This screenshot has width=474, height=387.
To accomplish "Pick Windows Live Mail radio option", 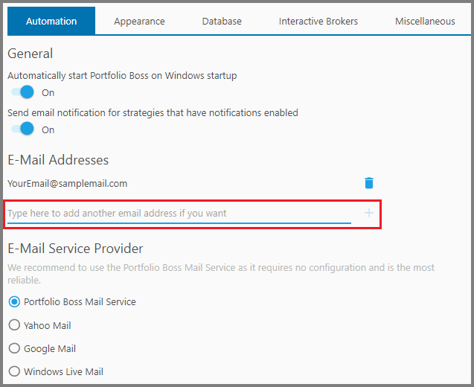I will coord(14,371).
